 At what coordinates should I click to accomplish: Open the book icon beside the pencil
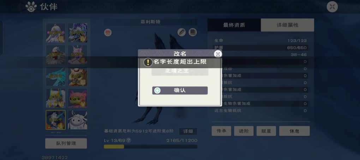[x=193, y=32]
